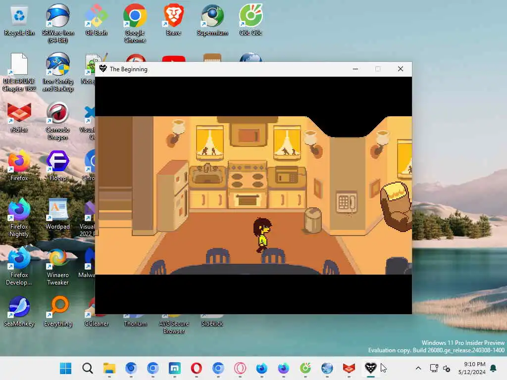
Task: Select the Firefox Nightly desktop shortcut
Action: coord(19,218)
